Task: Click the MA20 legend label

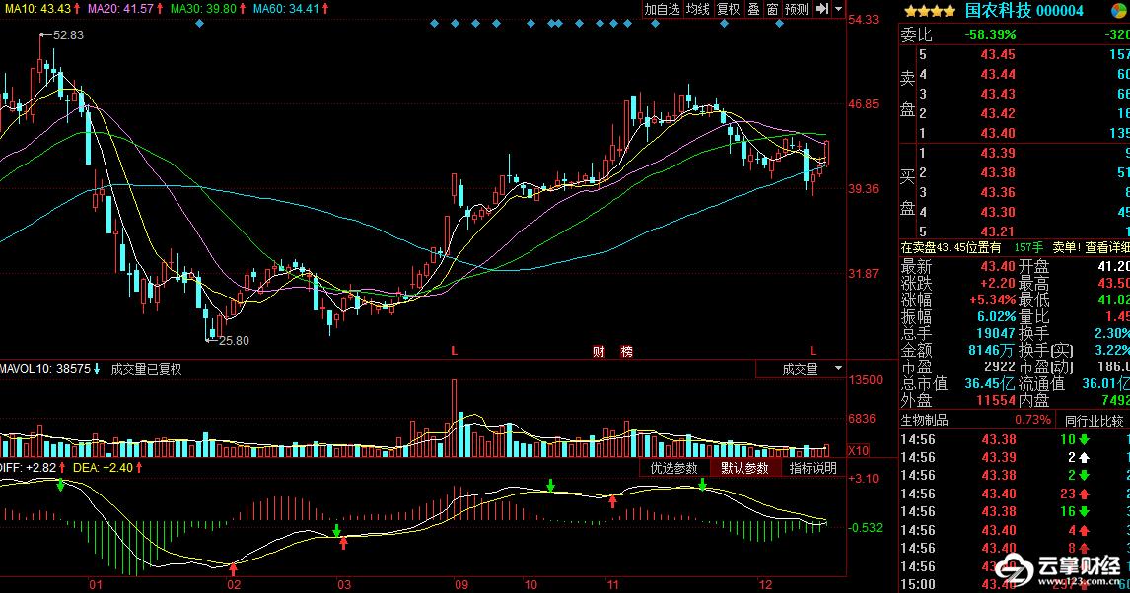Action: tap(125, 8)
